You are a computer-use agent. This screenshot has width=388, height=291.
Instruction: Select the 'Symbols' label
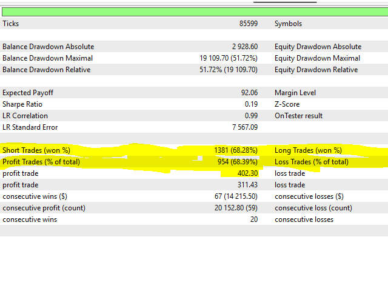[x=289, y=24]
